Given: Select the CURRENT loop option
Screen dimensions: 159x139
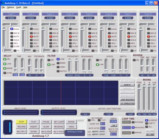Looking at the screenshot, I should [147, 120].
